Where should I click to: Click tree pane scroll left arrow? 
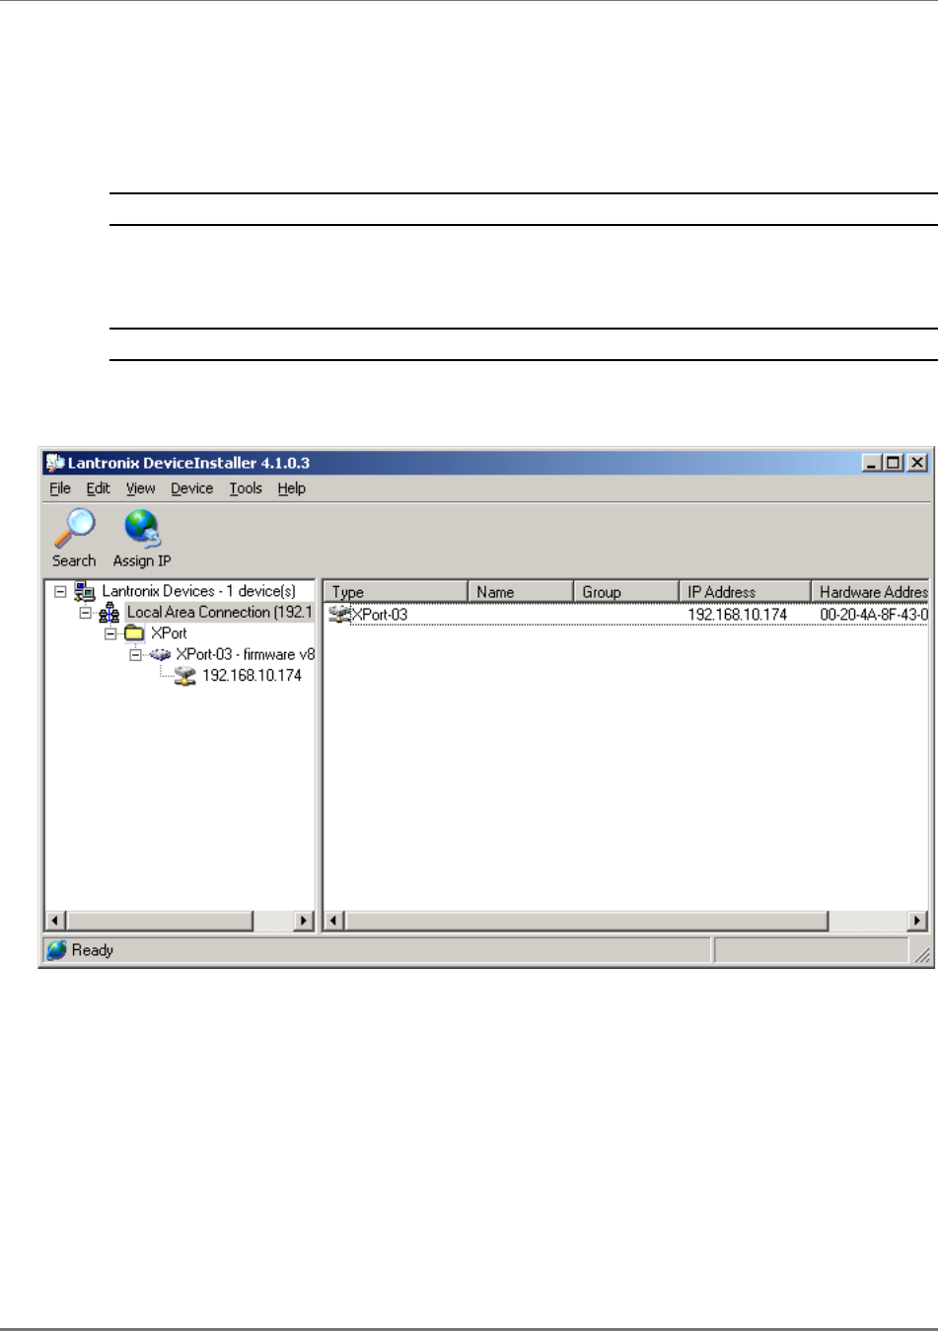click(x=56, y=921)
